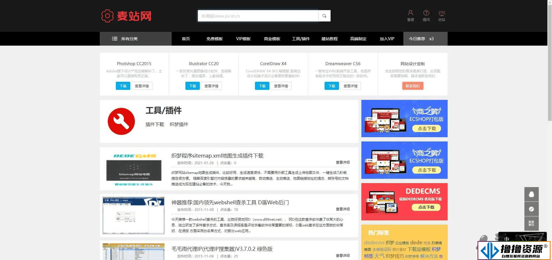Open the 仿站 icon
This screenshot has width=552, height=260.
pyautogui.click(x=442, y=13)
